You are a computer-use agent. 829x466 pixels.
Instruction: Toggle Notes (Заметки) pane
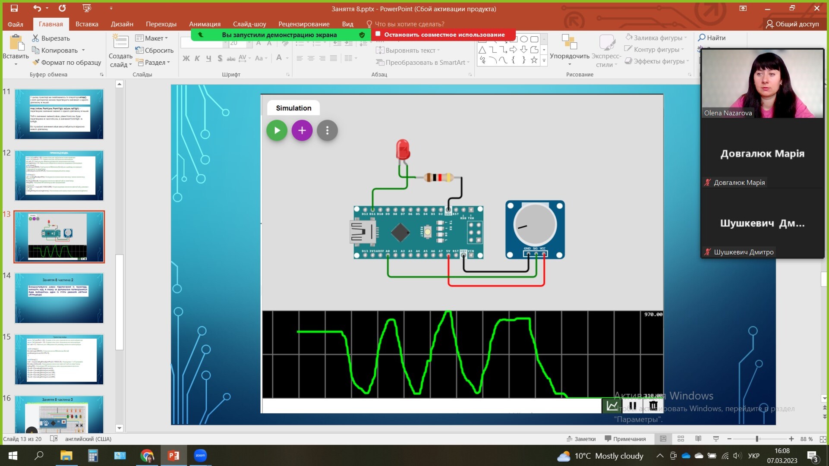point(581,439)
